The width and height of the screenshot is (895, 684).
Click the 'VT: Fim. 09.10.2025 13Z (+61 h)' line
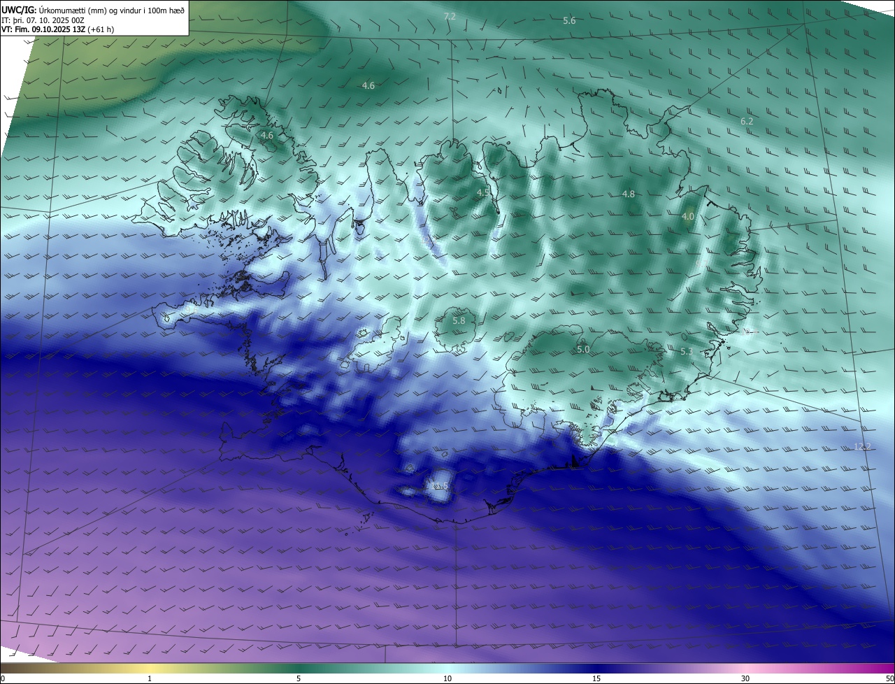tap(58, 29)
